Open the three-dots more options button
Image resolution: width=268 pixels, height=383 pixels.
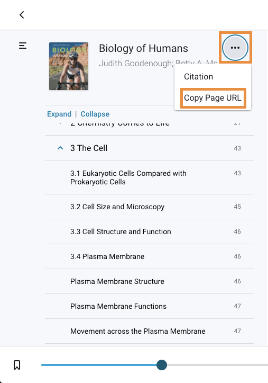[x=235, y=48]
